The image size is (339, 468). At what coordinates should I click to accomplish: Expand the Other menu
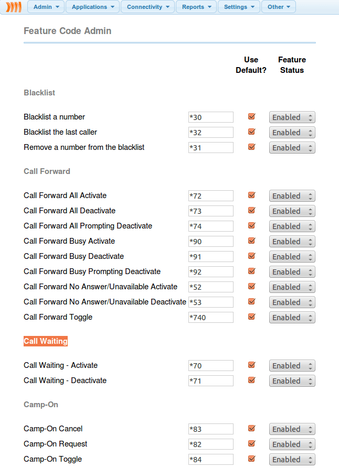pyautogui.click(x=279, y=7)
